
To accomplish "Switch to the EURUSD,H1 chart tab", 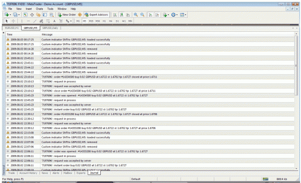I will (12, 28).
